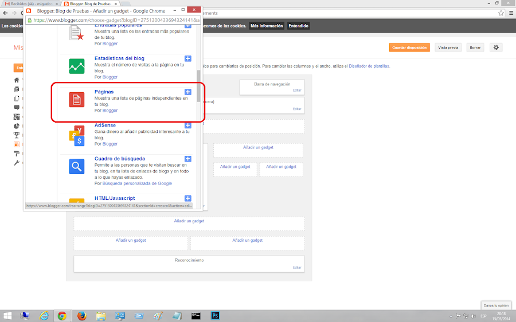Open Estadísticas del blog title link
The width and height of the screenshot is (516, 322).
pyautogui.click(x=119, y=58)
